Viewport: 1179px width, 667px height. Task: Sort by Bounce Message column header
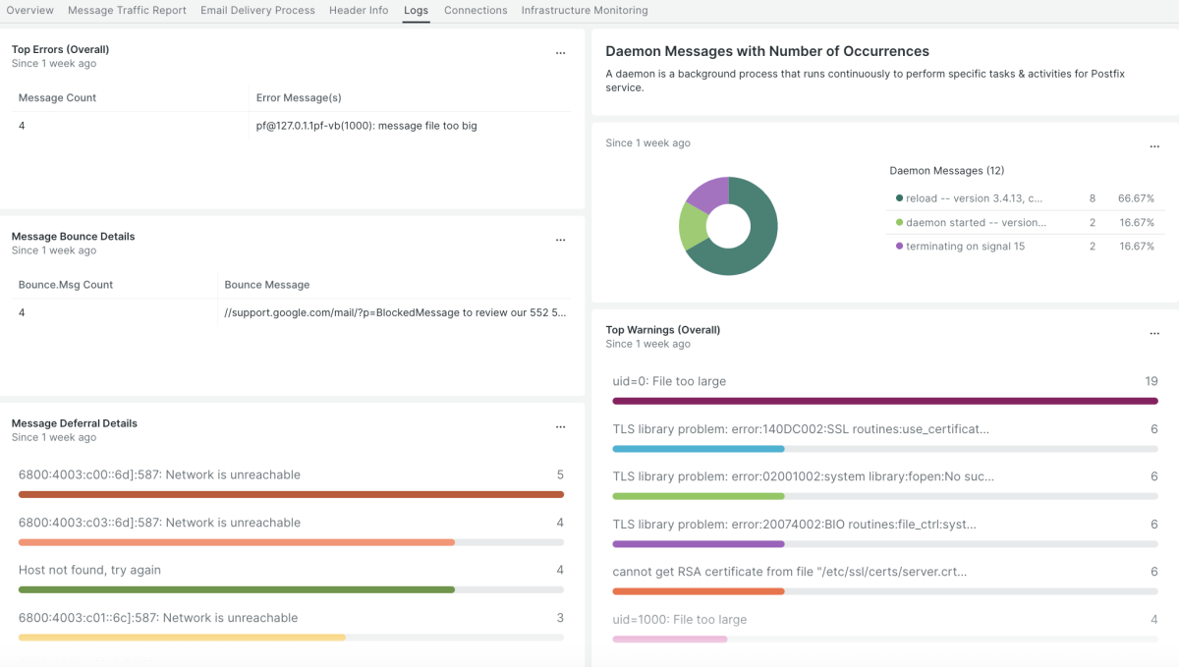point(267,285)
